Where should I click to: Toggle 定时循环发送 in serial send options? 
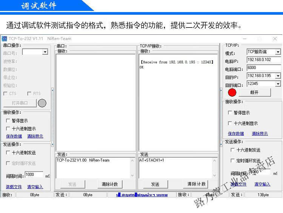8,163
